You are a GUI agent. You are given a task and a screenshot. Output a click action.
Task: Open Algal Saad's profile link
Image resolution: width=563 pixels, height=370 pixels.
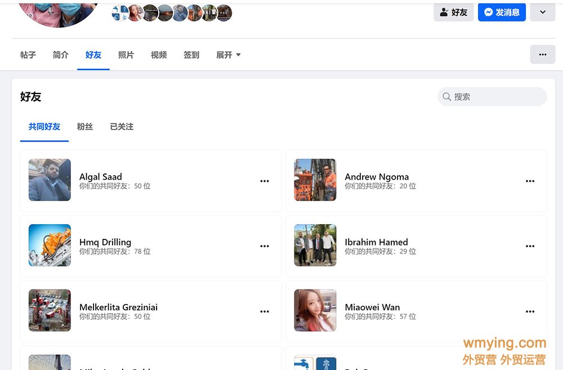click(101, 177)
